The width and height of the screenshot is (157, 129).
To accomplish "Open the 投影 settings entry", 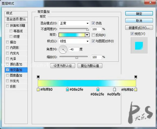I will pyautogui.click(x=13, y=86).
